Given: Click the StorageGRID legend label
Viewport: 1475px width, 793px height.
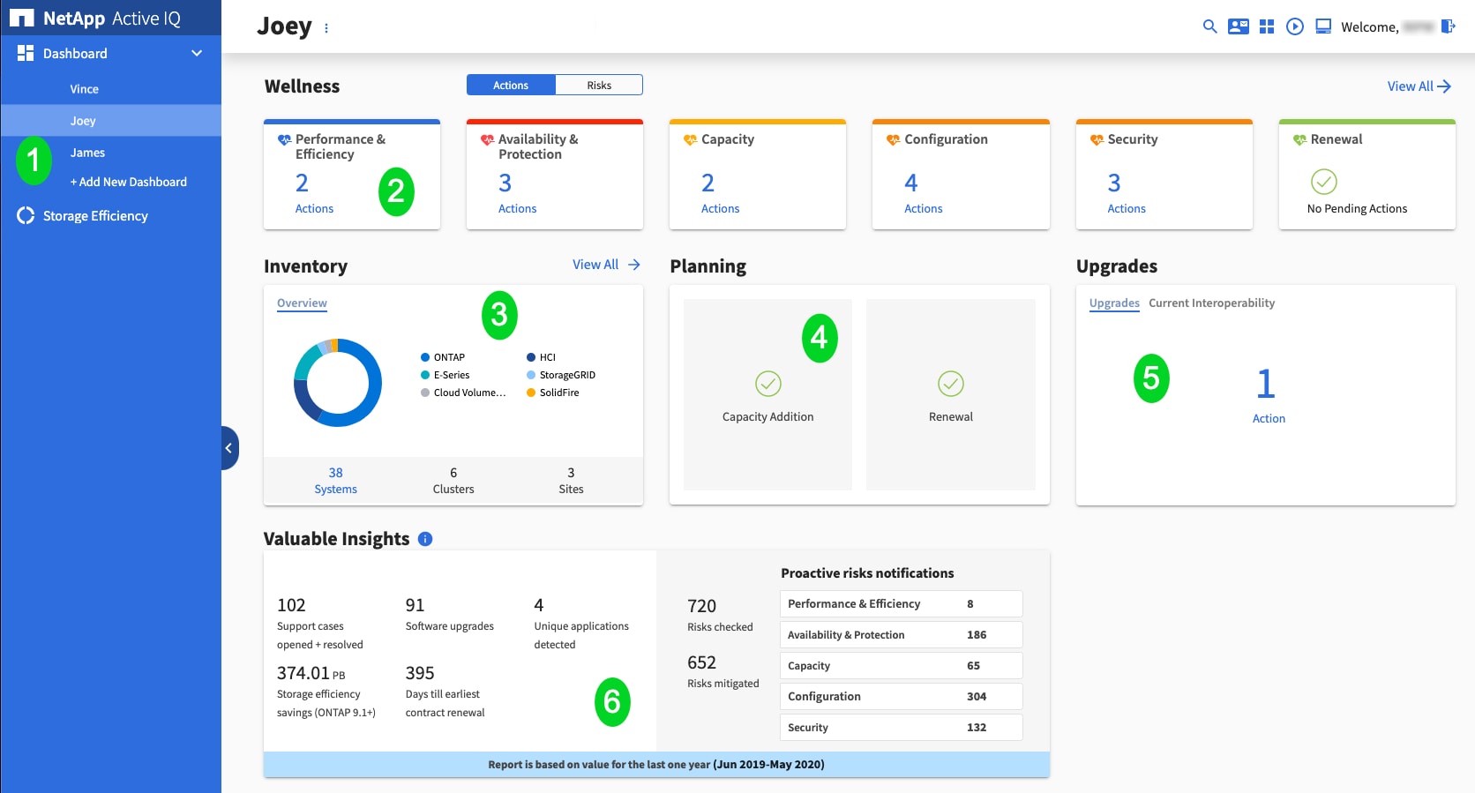Looking at the screenshot, I should tap(567, 375).
